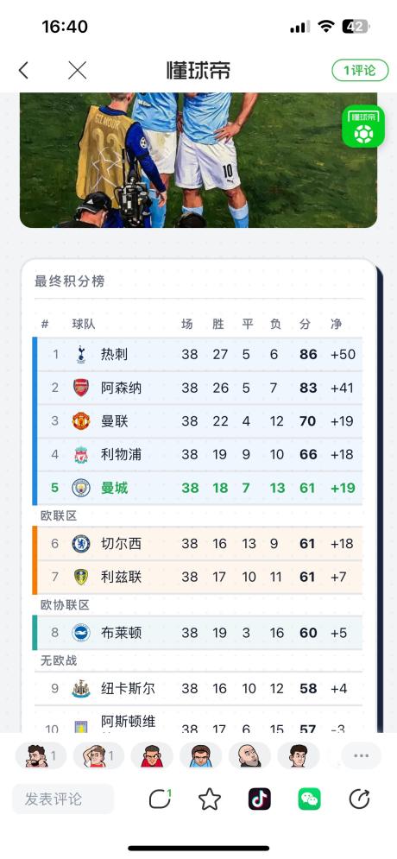This screenshot has height=859, width=397.
Task: Open the 1评论 comments button
Action: 360,70
